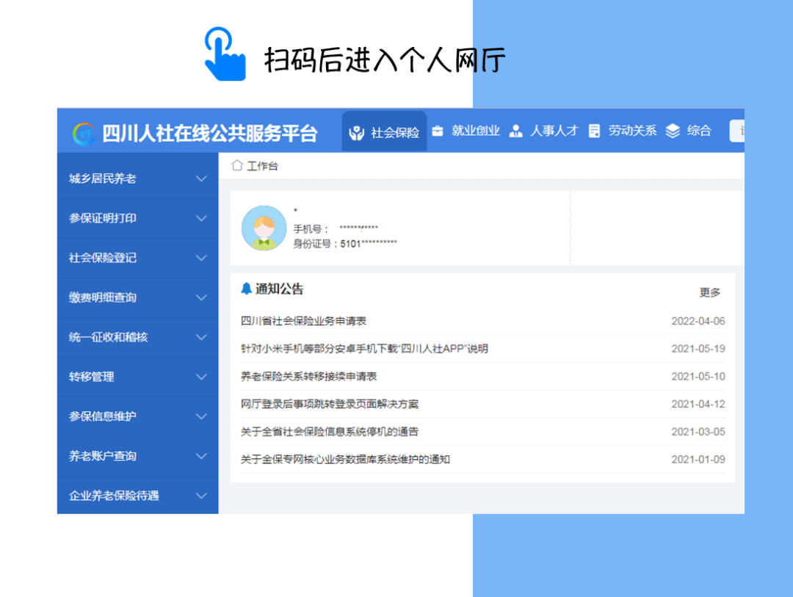Screen dimensions: 793x597
Task: Select the 社会保险 shield icon in top navigation
Action: click(357, 131)
